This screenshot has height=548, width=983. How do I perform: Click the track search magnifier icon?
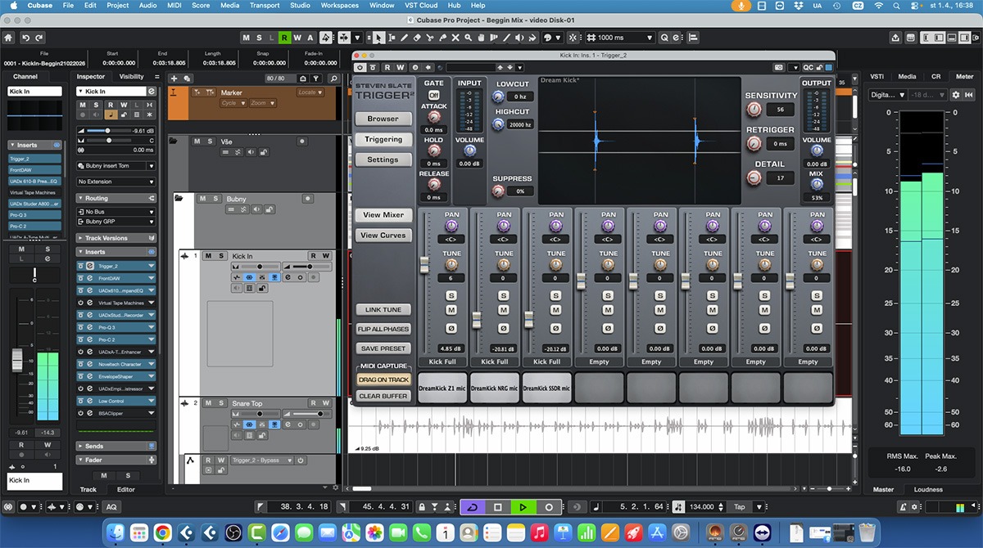coord(333,79)
